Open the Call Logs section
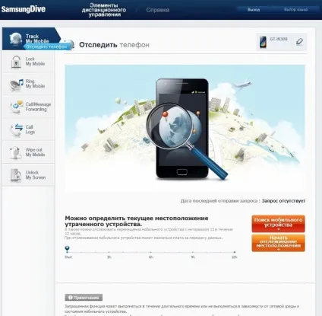The image size is (322, 316). pyautogui.click(x=28, y=129)
